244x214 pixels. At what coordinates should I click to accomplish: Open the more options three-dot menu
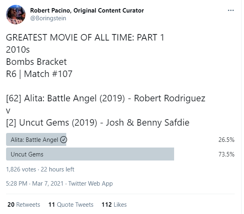click(x=231, y=11)
